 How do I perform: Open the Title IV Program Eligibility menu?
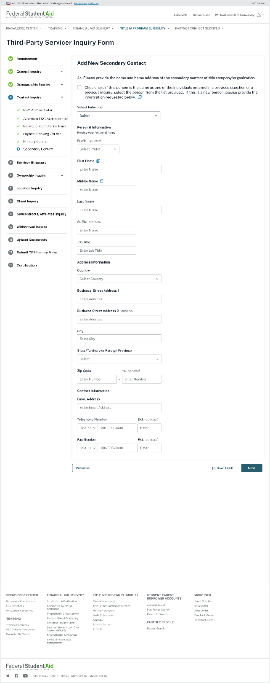(144, 28)
